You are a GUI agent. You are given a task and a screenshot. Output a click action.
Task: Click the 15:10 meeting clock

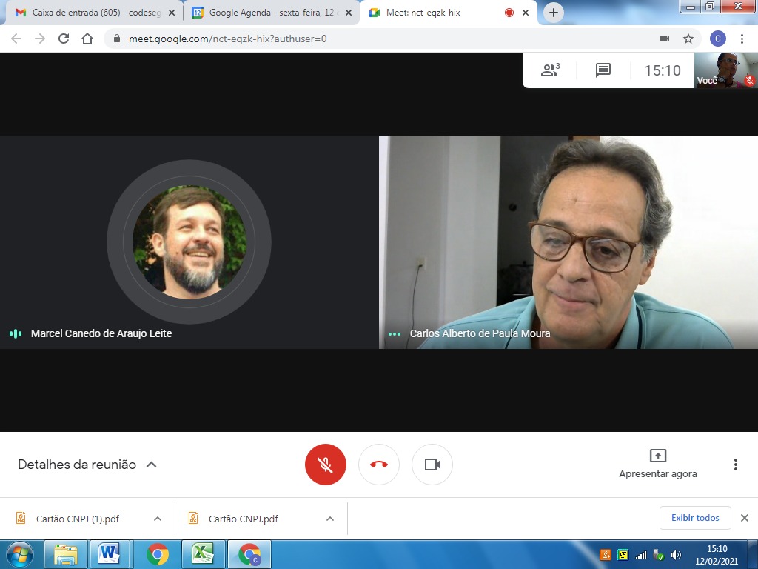click(663, 70)
